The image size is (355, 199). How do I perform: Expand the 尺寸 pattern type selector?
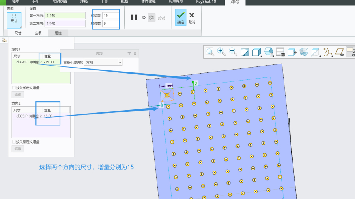pyautogui.click(x=14, y=19)
